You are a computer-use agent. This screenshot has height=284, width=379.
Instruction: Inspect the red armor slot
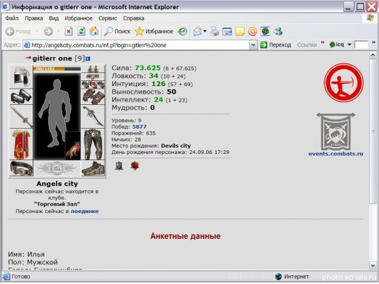pos(21,144)
